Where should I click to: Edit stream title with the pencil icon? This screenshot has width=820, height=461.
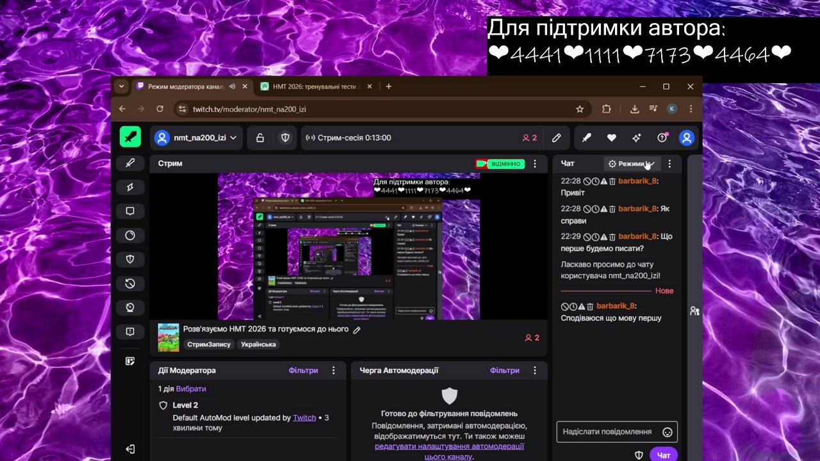click(x=357, y=330)
